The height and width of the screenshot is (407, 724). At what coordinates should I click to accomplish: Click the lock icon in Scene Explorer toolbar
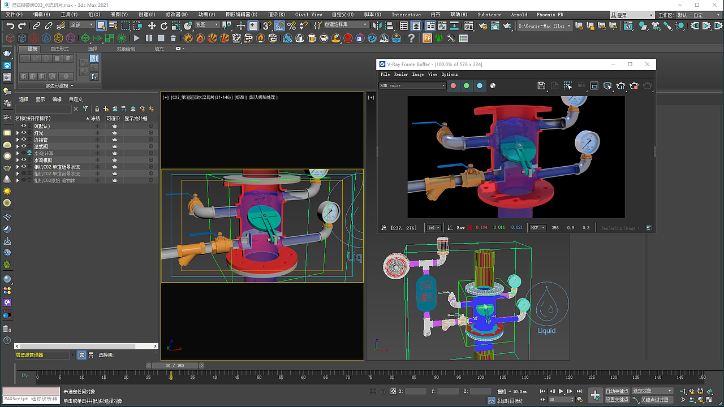coord(97,109)
